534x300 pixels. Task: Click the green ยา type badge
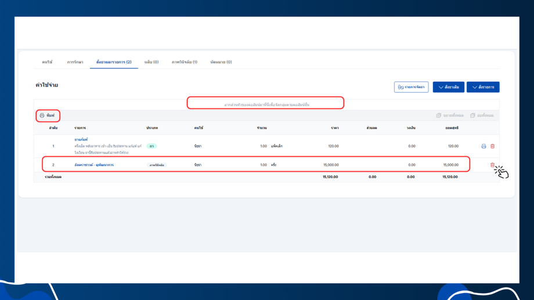click(x=151, y=146)
